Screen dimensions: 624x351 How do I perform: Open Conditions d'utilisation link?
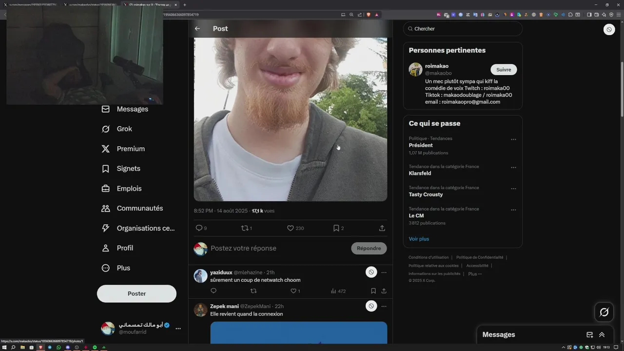pyautogui.click(x=429, y=257)
